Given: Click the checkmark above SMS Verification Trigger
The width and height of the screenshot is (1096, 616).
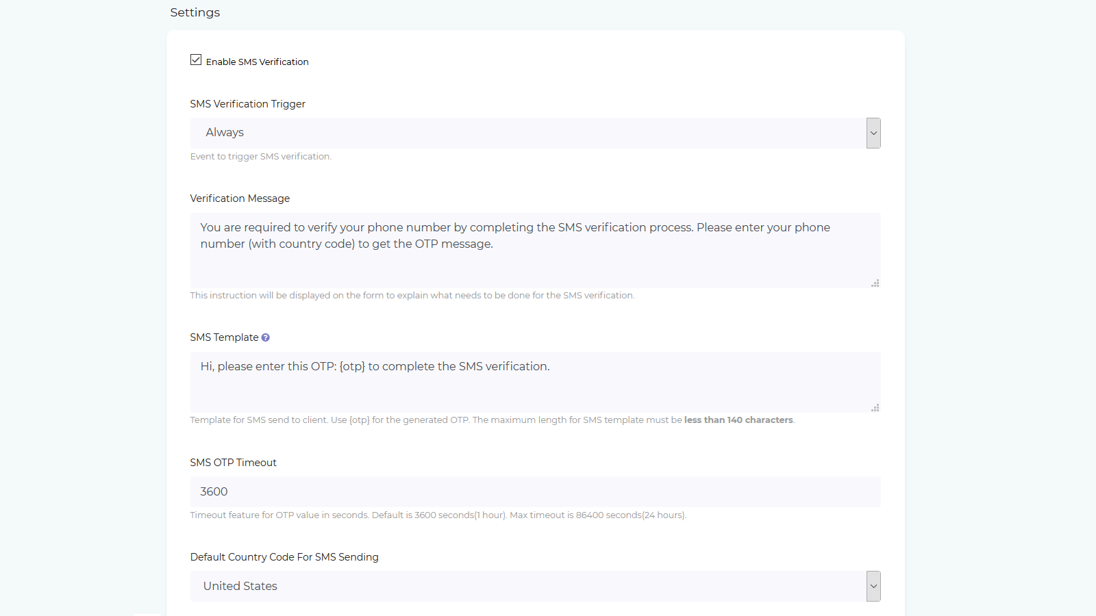Looking at the screenshot, I should click(196, 60).
